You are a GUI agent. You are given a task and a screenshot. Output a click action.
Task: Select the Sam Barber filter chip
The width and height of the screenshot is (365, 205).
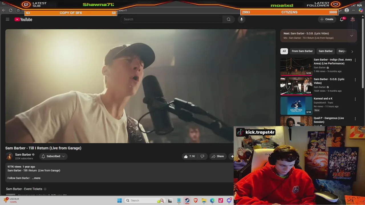(x=325, y=51)
